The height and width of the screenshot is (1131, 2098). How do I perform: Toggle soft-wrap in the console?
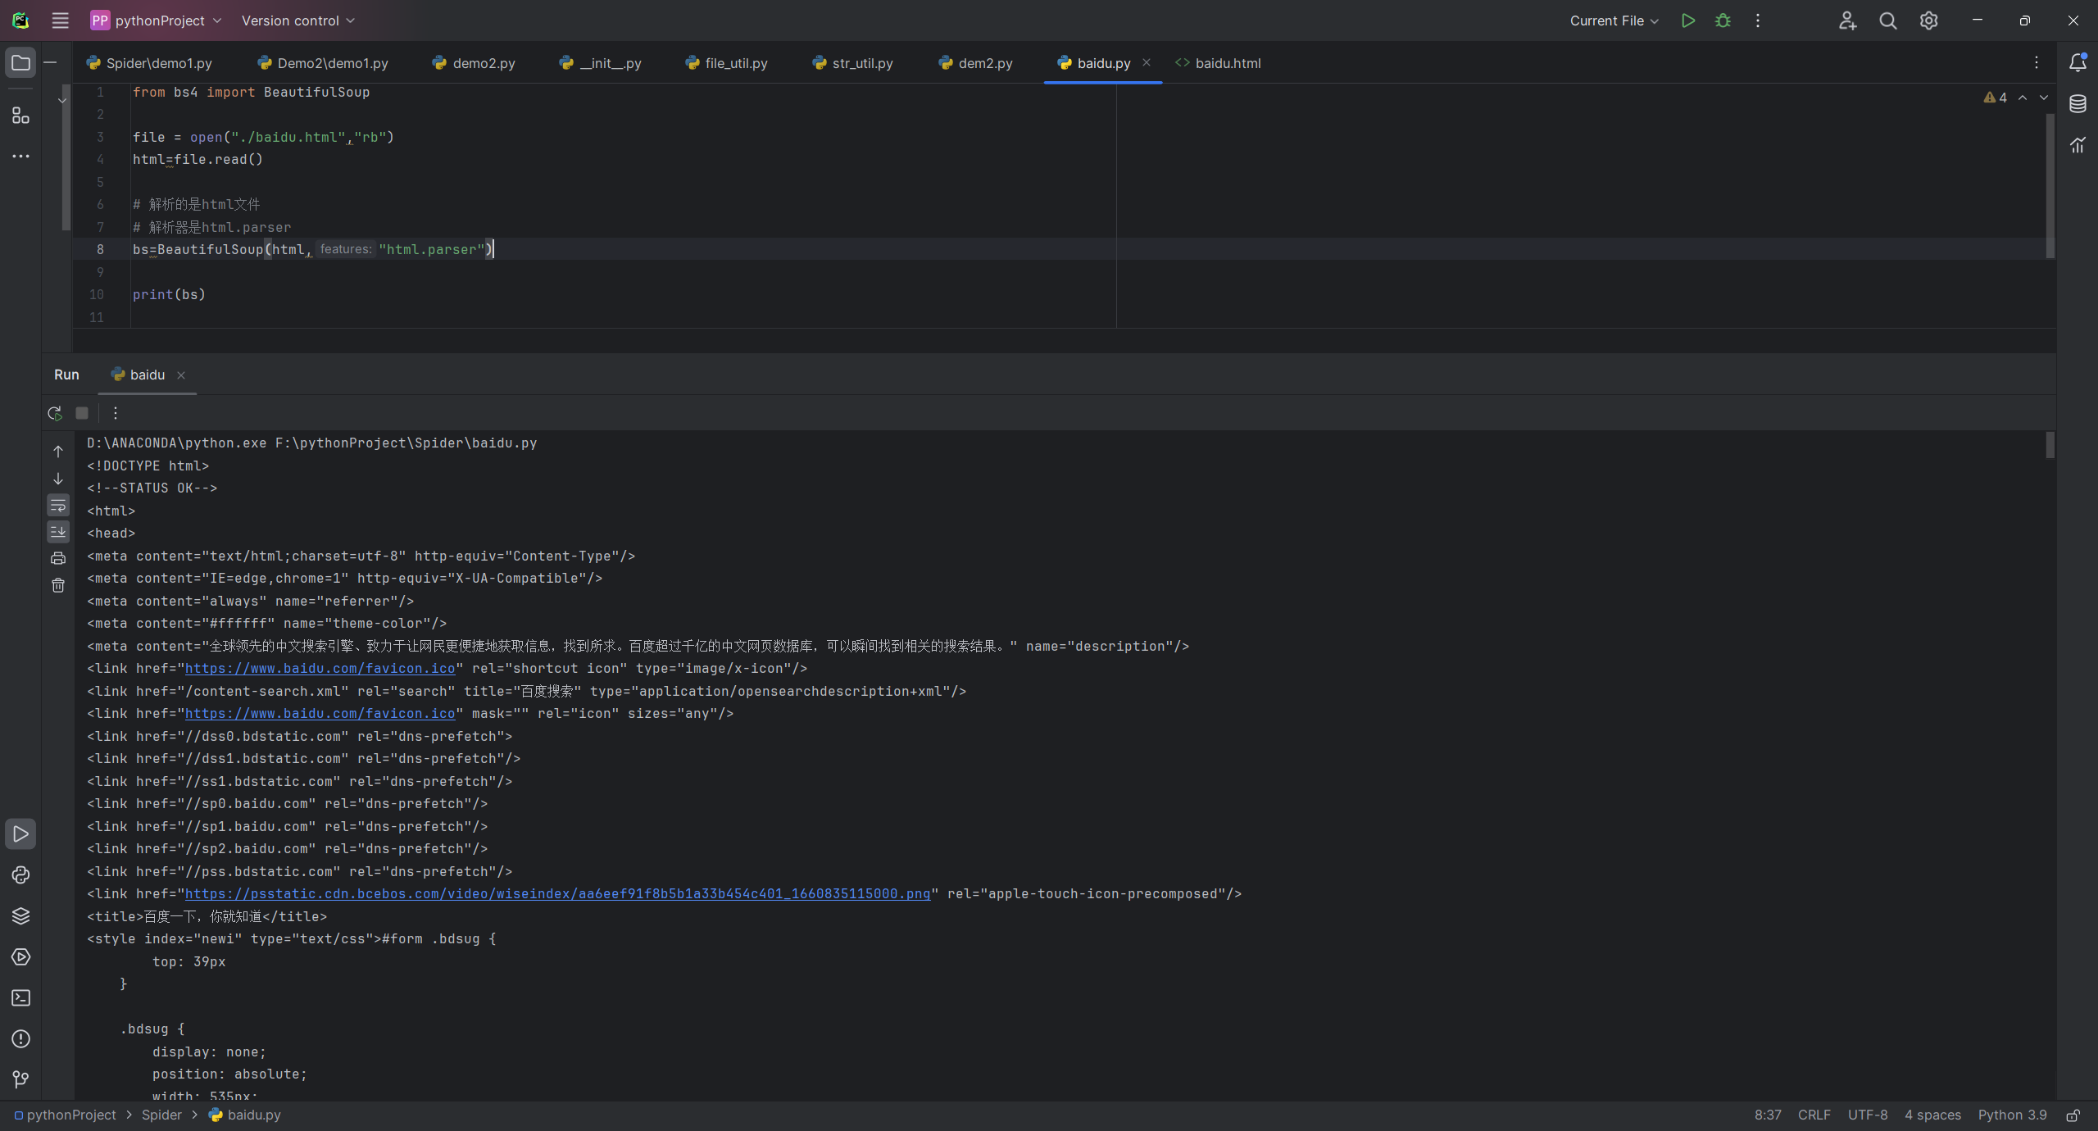[x=58, y=505]
